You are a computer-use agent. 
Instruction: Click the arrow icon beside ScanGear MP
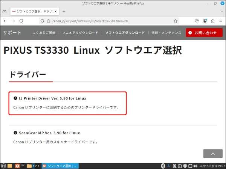pyautogui.click(x=15, y=133)
